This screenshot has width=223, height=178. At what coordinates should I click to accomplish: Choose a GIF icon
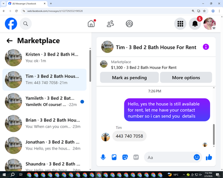pos(136,157)
